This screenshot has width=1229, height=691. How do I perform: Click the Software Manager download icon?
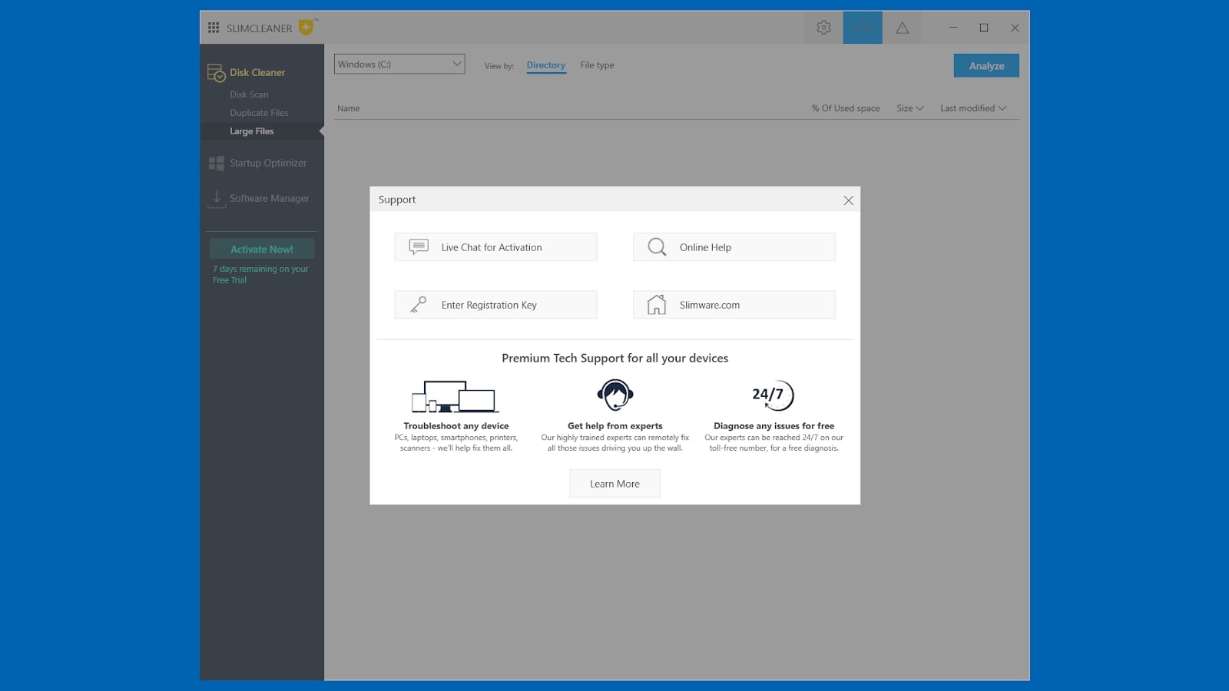coord(217,199)
